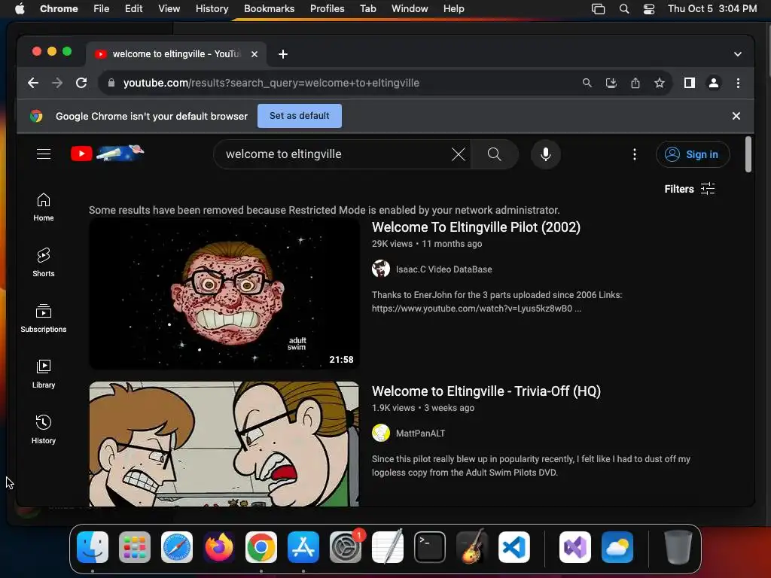Open the MattPanALT channel

pyautogui.click(x=420, y=433)
